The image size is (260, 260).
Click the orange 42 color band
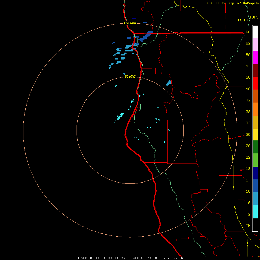(255, 109)
